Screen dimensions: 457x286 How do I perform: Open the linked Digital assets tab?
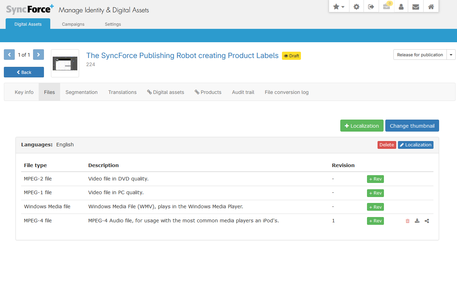click(x=166, y=92)
